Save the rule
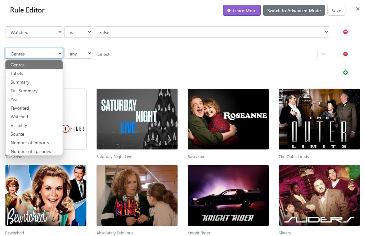 336,10
